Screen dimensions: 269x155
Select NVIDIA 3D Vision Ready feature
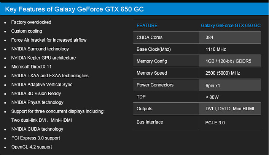tap(36, 94)
